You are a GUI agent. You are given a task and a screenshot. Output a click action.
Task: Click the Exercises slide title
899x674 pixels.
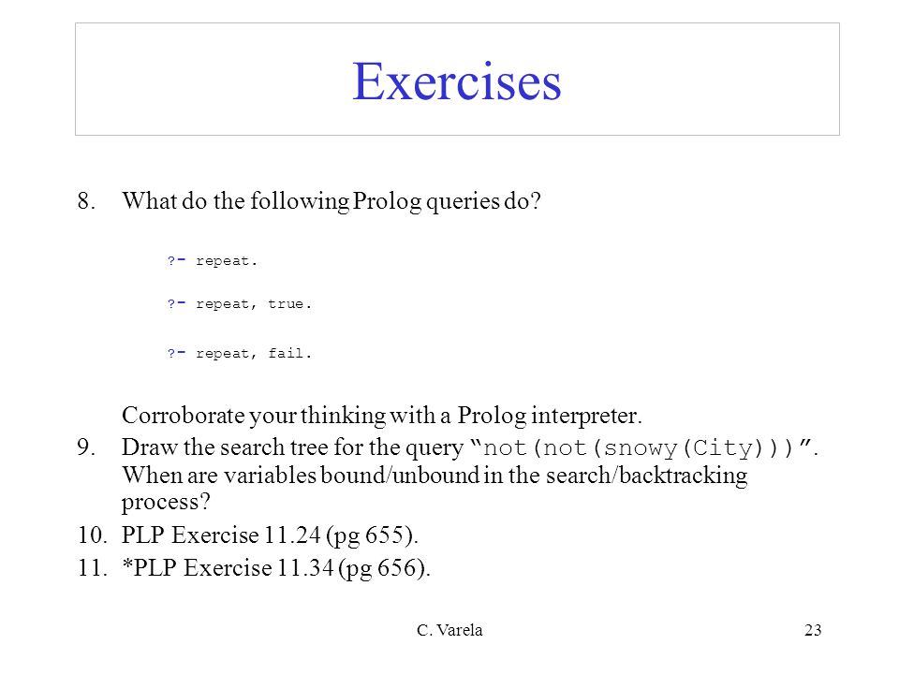(456, 81)
